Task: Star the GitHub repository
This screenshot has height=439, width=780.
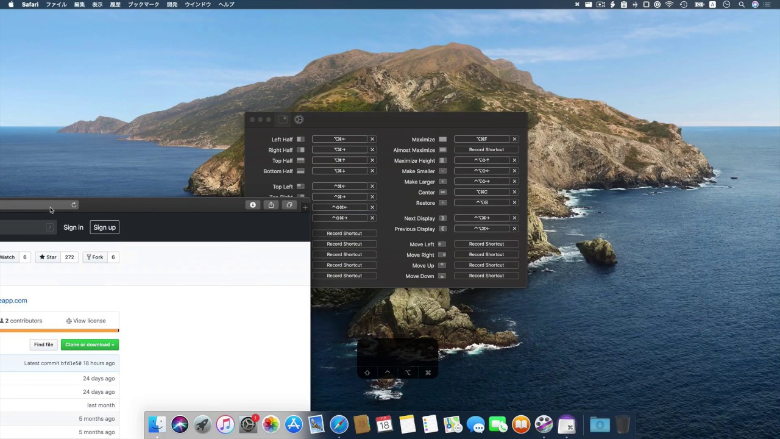Action: 48,257
